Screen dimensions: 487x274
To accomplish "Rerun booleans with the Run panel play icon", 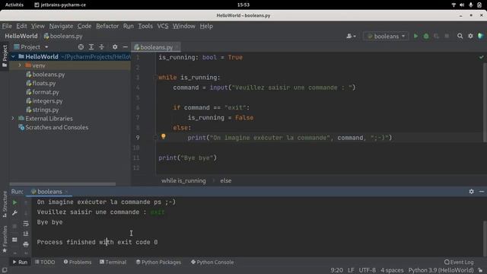I will coord(14,202).
